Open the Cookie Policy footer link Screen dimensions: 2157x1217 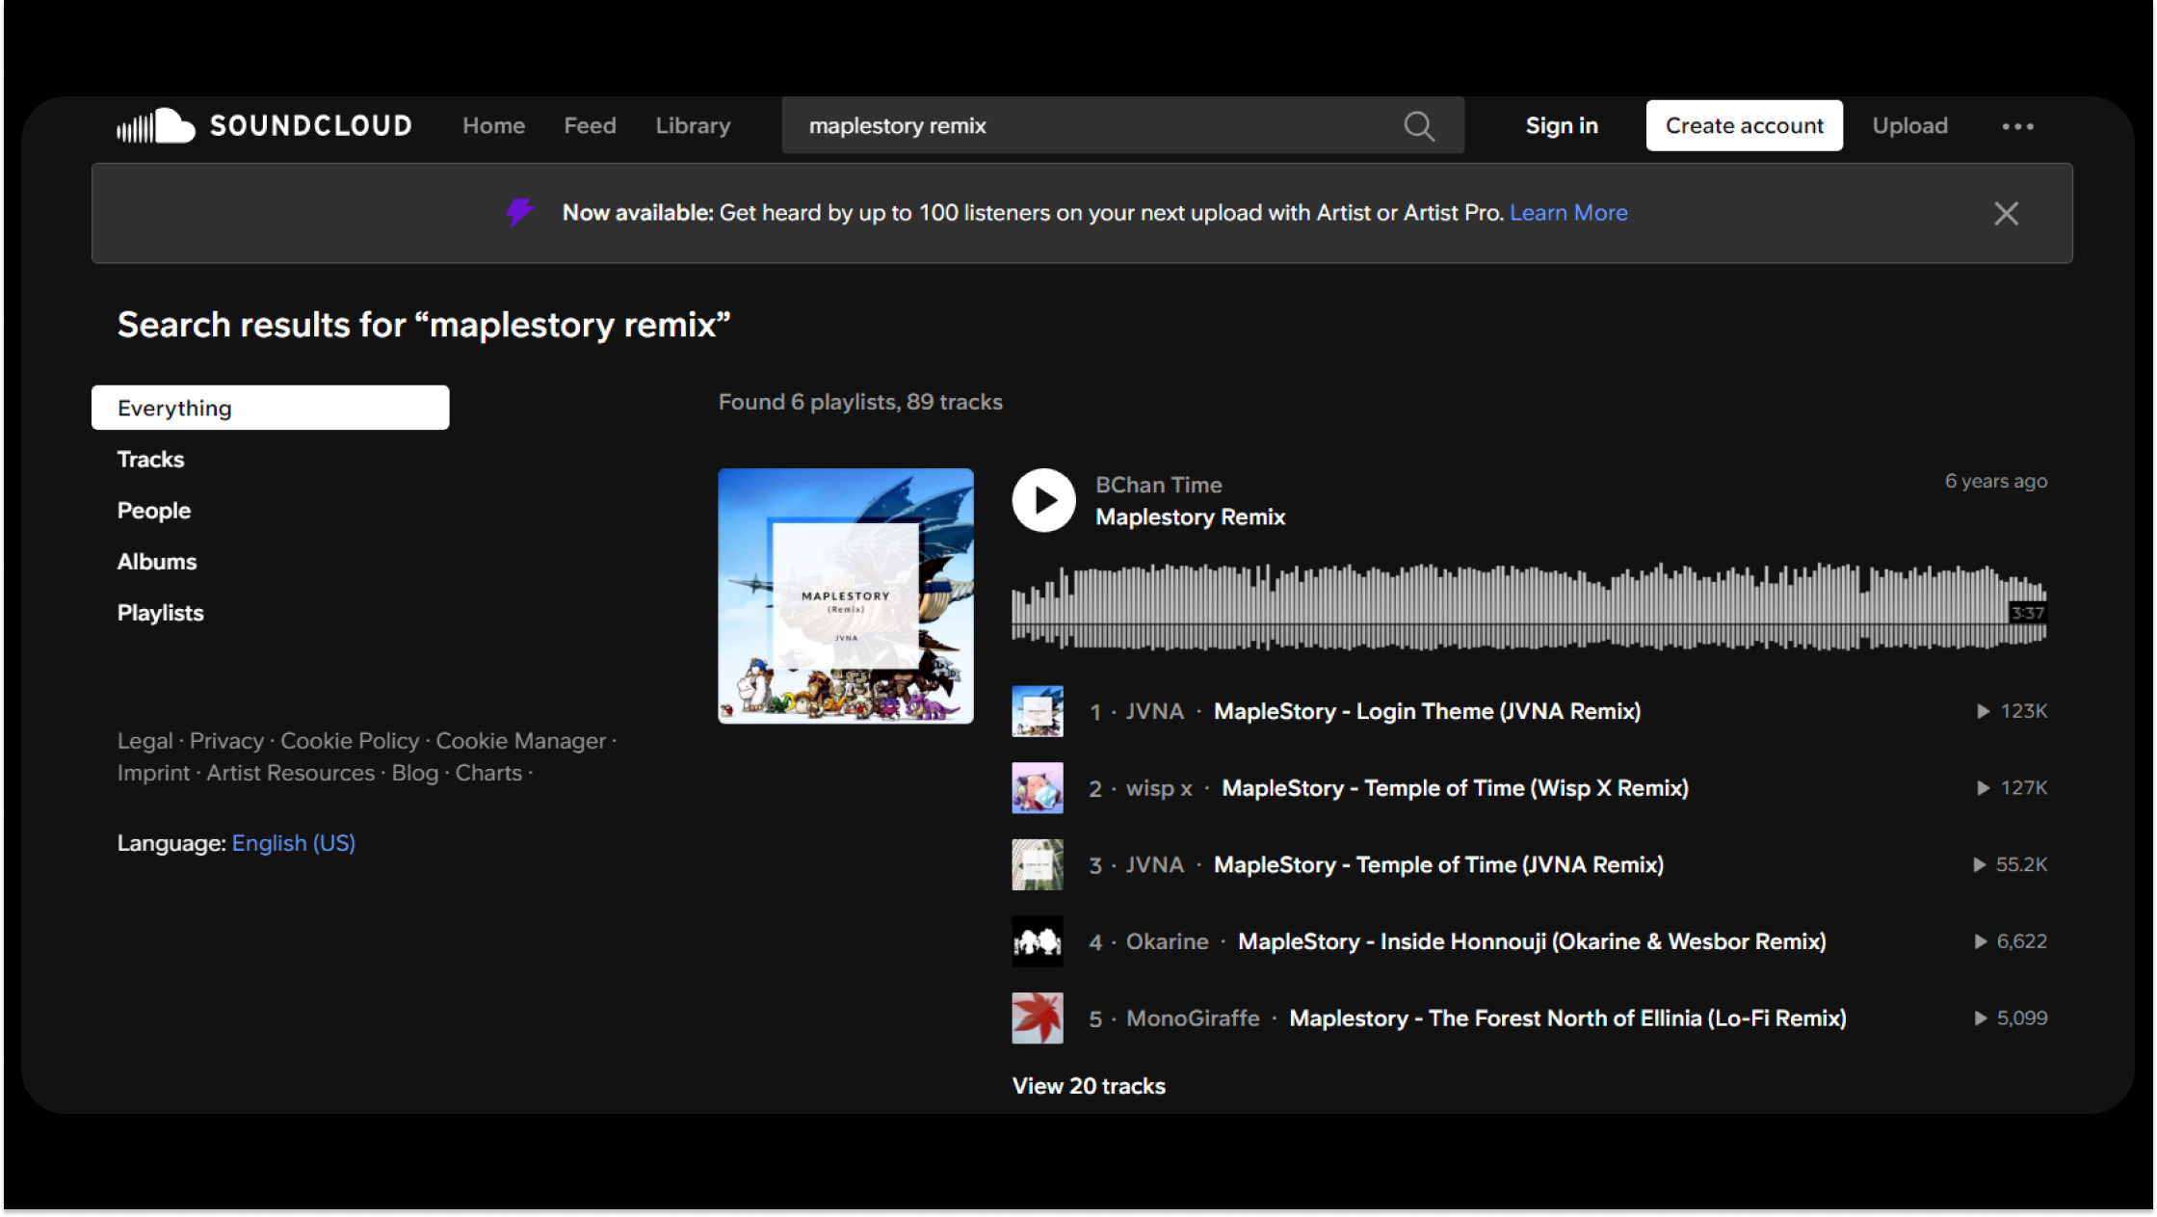350,740
